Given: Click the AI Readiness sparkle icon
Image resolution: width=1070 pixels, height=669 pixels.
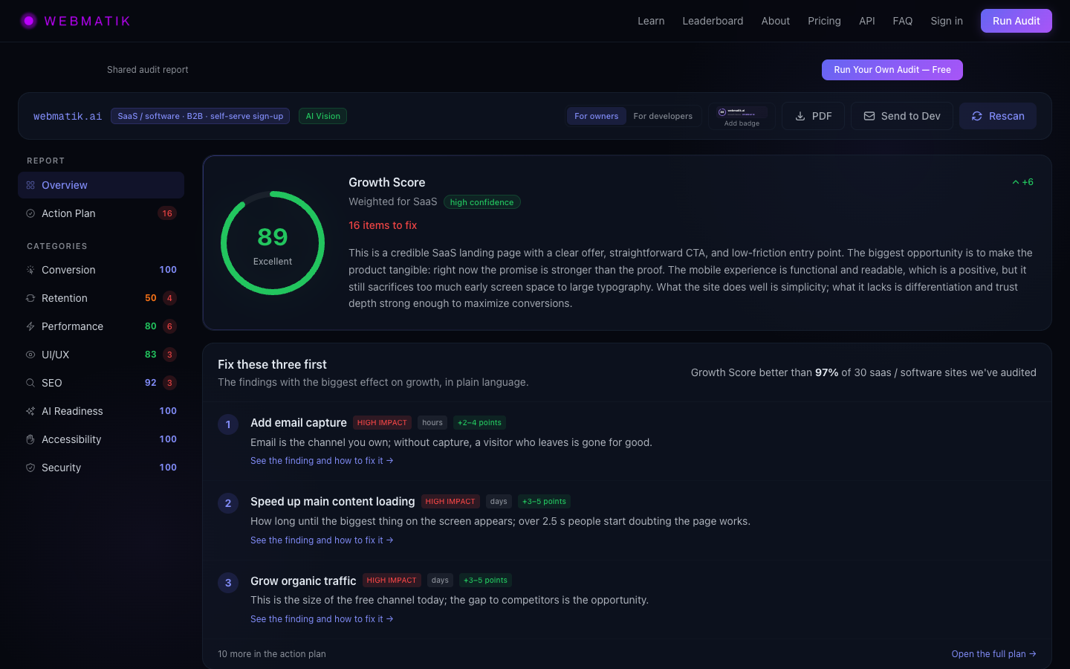Looking at the screenshot, I should (x=30, y=411).
